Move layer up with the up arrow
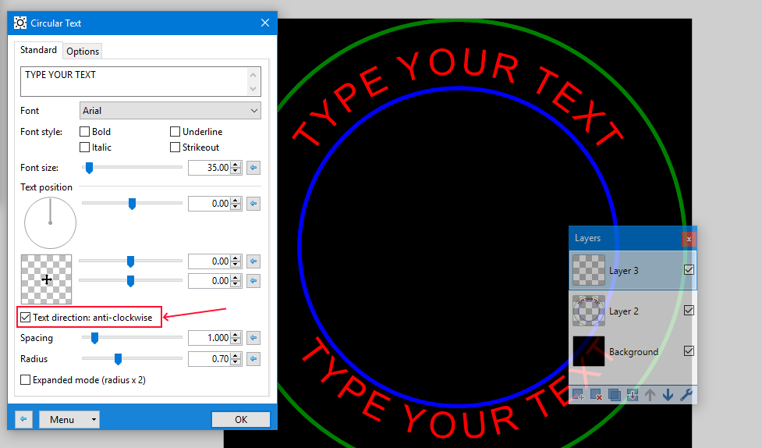This screenshot has height=448, width=762. click(x=650, y=395)
